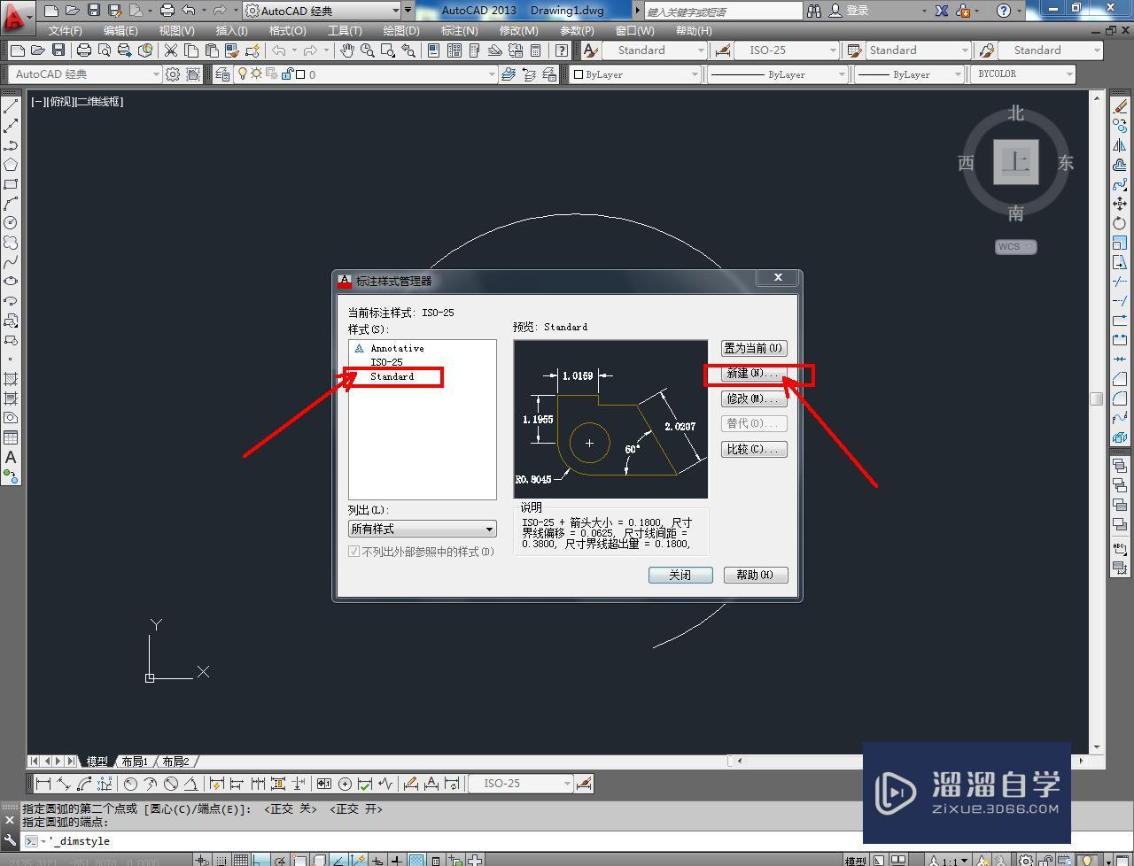1134x866 pixels.
Task: Select Annotative style in list
Action: [397, 348]
